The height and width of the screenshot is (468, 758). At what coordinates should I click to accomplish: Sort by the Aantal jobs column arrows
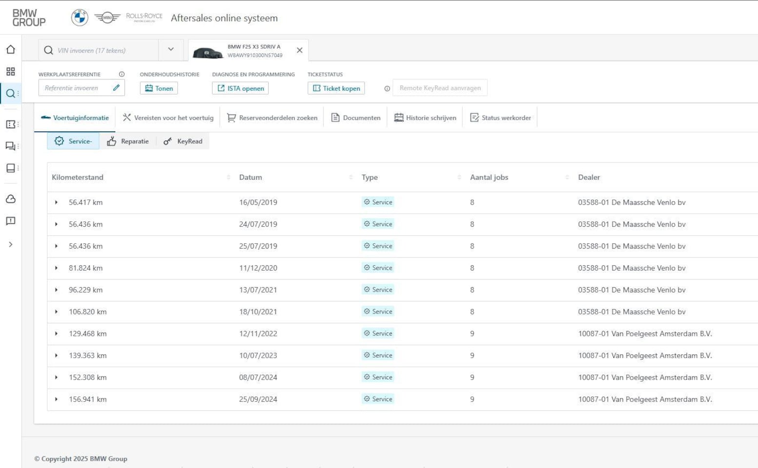pos(567,177)
